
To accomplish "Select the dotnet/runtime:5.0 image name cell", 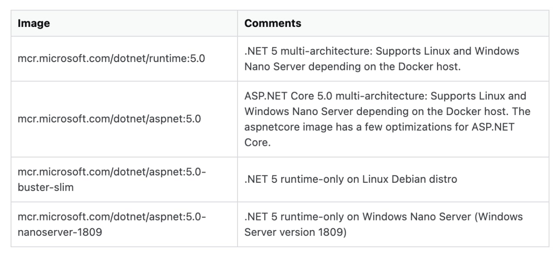I will click(x=111, y=59).
